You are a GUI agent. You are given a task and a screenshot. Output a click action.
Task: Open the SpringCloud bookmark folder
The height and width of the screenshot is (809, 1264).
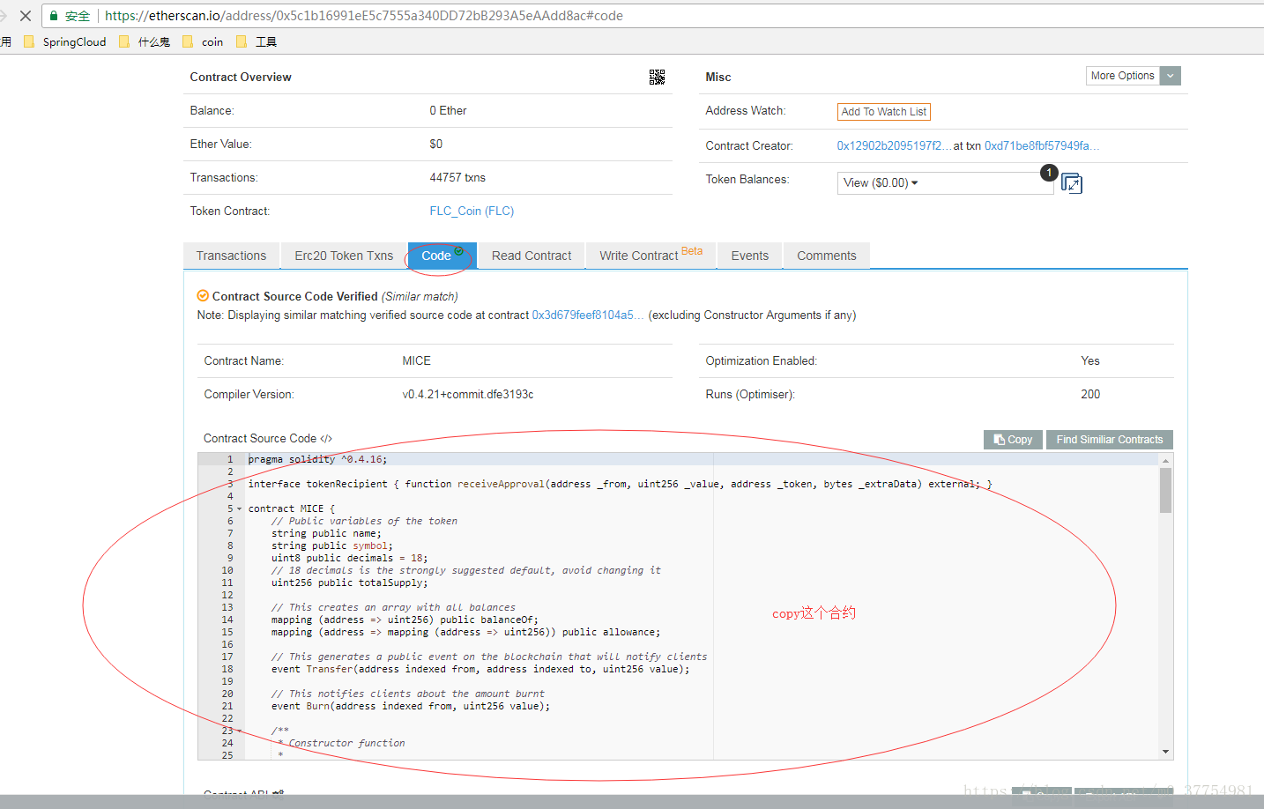click(x=65, y=41)
